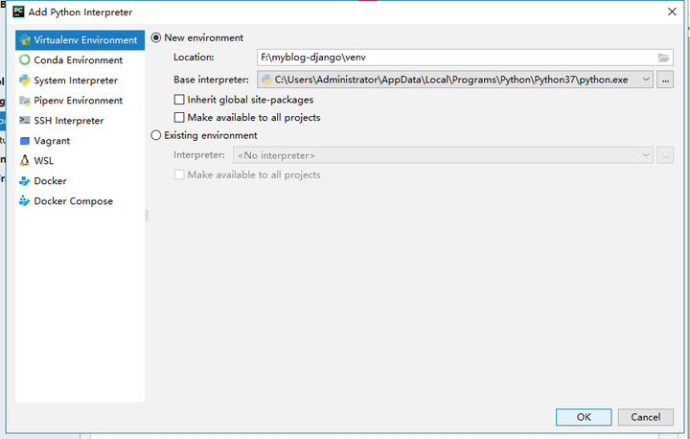Select the Vagrant icon in sidebar

[25, 141]
